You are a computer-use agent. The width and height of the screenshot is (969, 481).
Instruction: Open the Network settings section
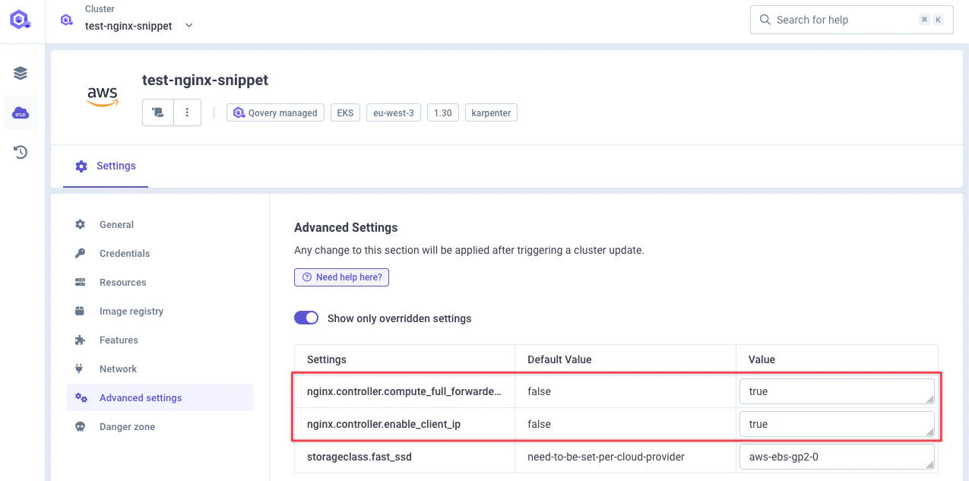[x=118, y=369]
